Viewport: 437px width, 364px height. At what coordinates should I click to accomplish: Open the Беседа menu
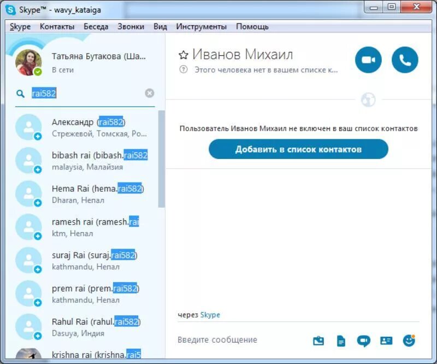pos(96,26)
